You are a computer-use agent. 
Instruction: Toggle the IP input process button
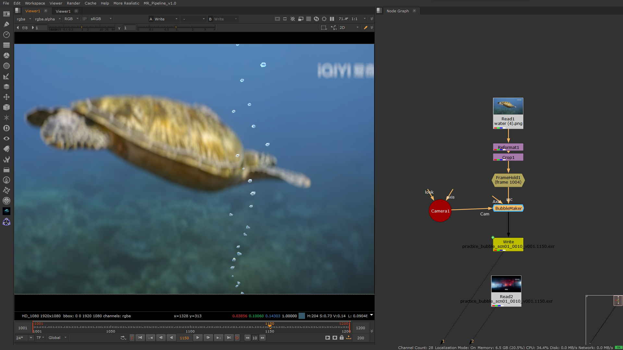click(x=84, y=19)
